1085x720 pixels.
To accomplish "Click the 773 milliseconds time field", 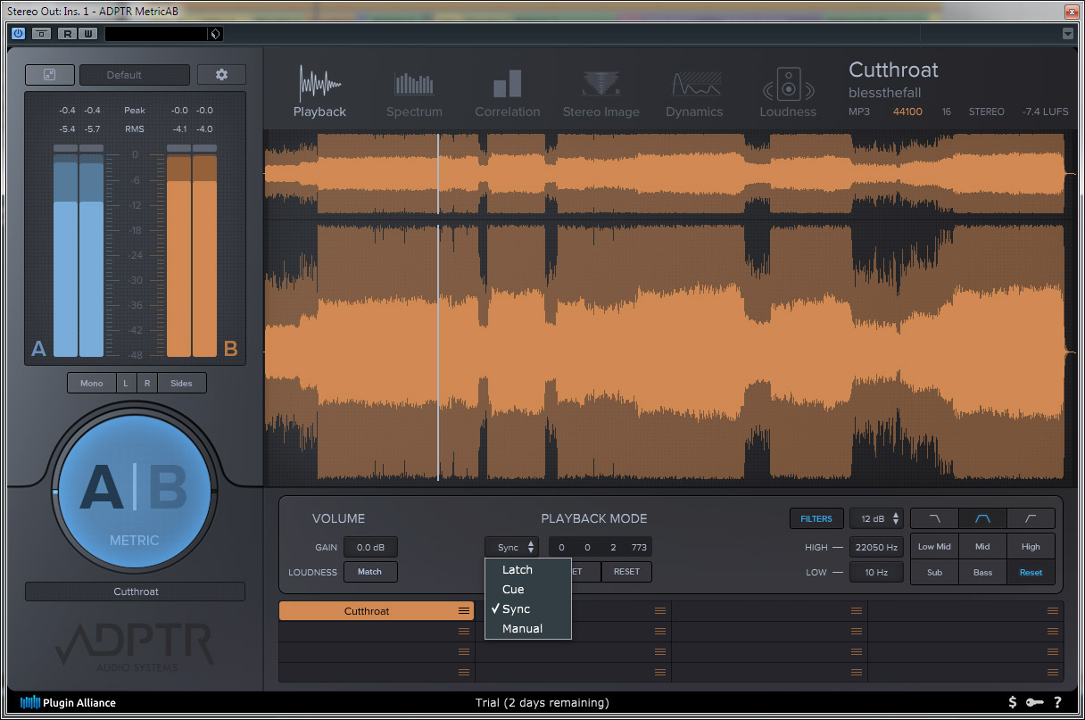I will [x=639, y=547].
